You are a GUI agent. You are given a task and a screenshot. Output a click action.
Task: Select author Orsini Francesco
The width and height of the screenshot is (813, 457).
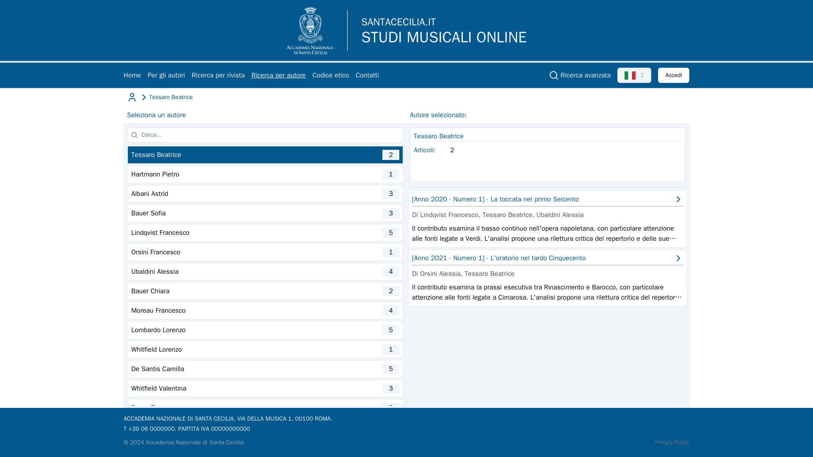click(265, 252)
